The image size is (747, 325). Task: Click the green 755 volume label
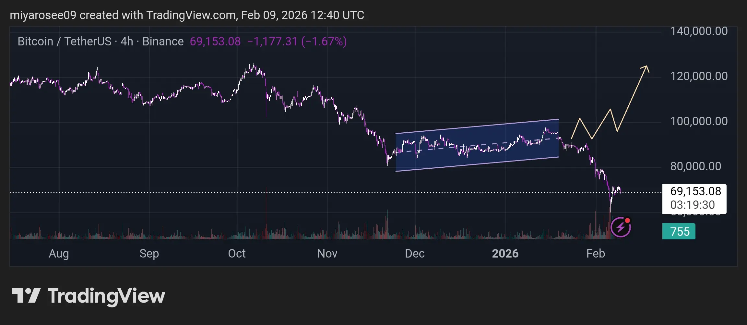(679, 232)
